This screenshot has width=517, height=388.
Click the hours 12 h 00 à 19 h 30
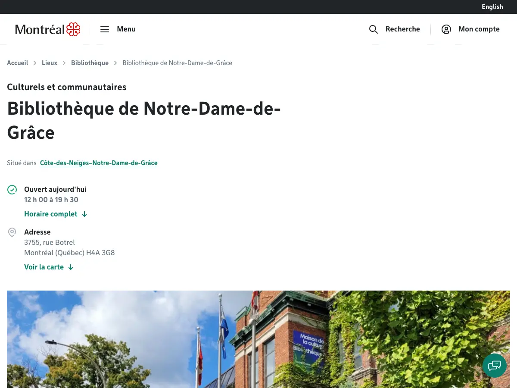tap(51, 200)
